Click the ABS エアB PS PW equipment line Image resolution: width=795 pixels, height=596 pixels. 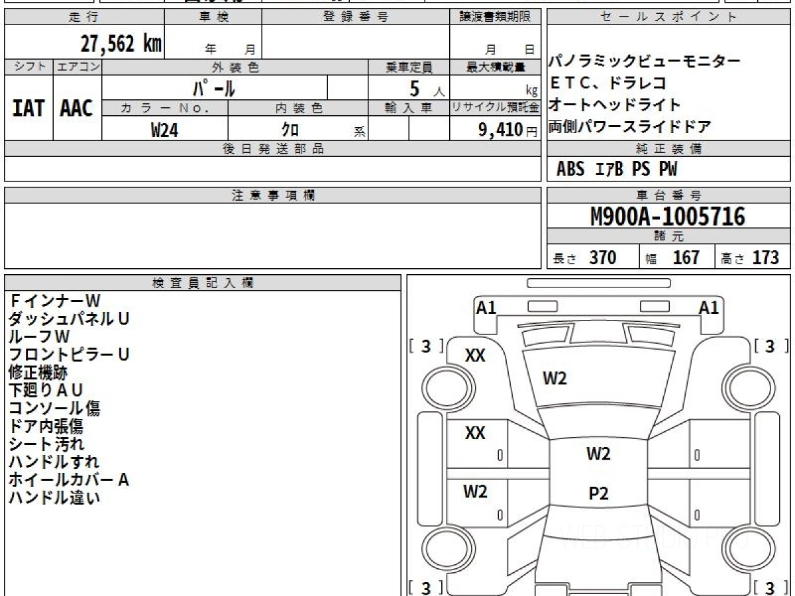pos(617,170)
